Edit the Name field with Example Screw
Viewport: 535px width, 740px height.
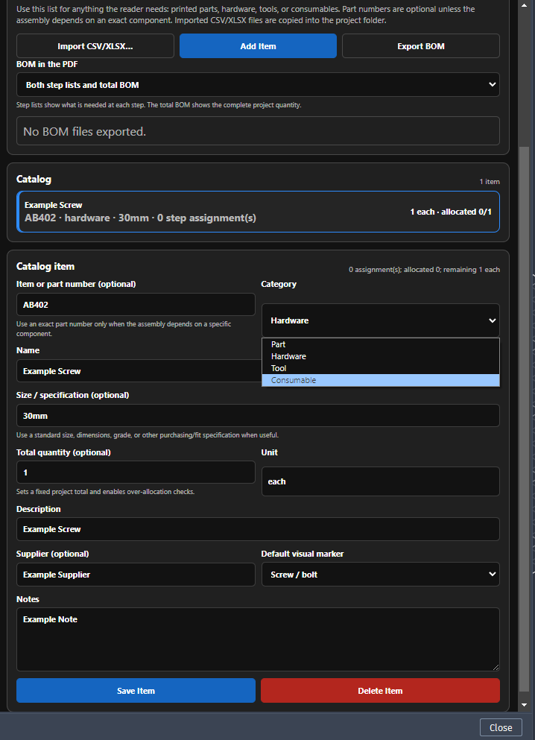click(139, 371)
